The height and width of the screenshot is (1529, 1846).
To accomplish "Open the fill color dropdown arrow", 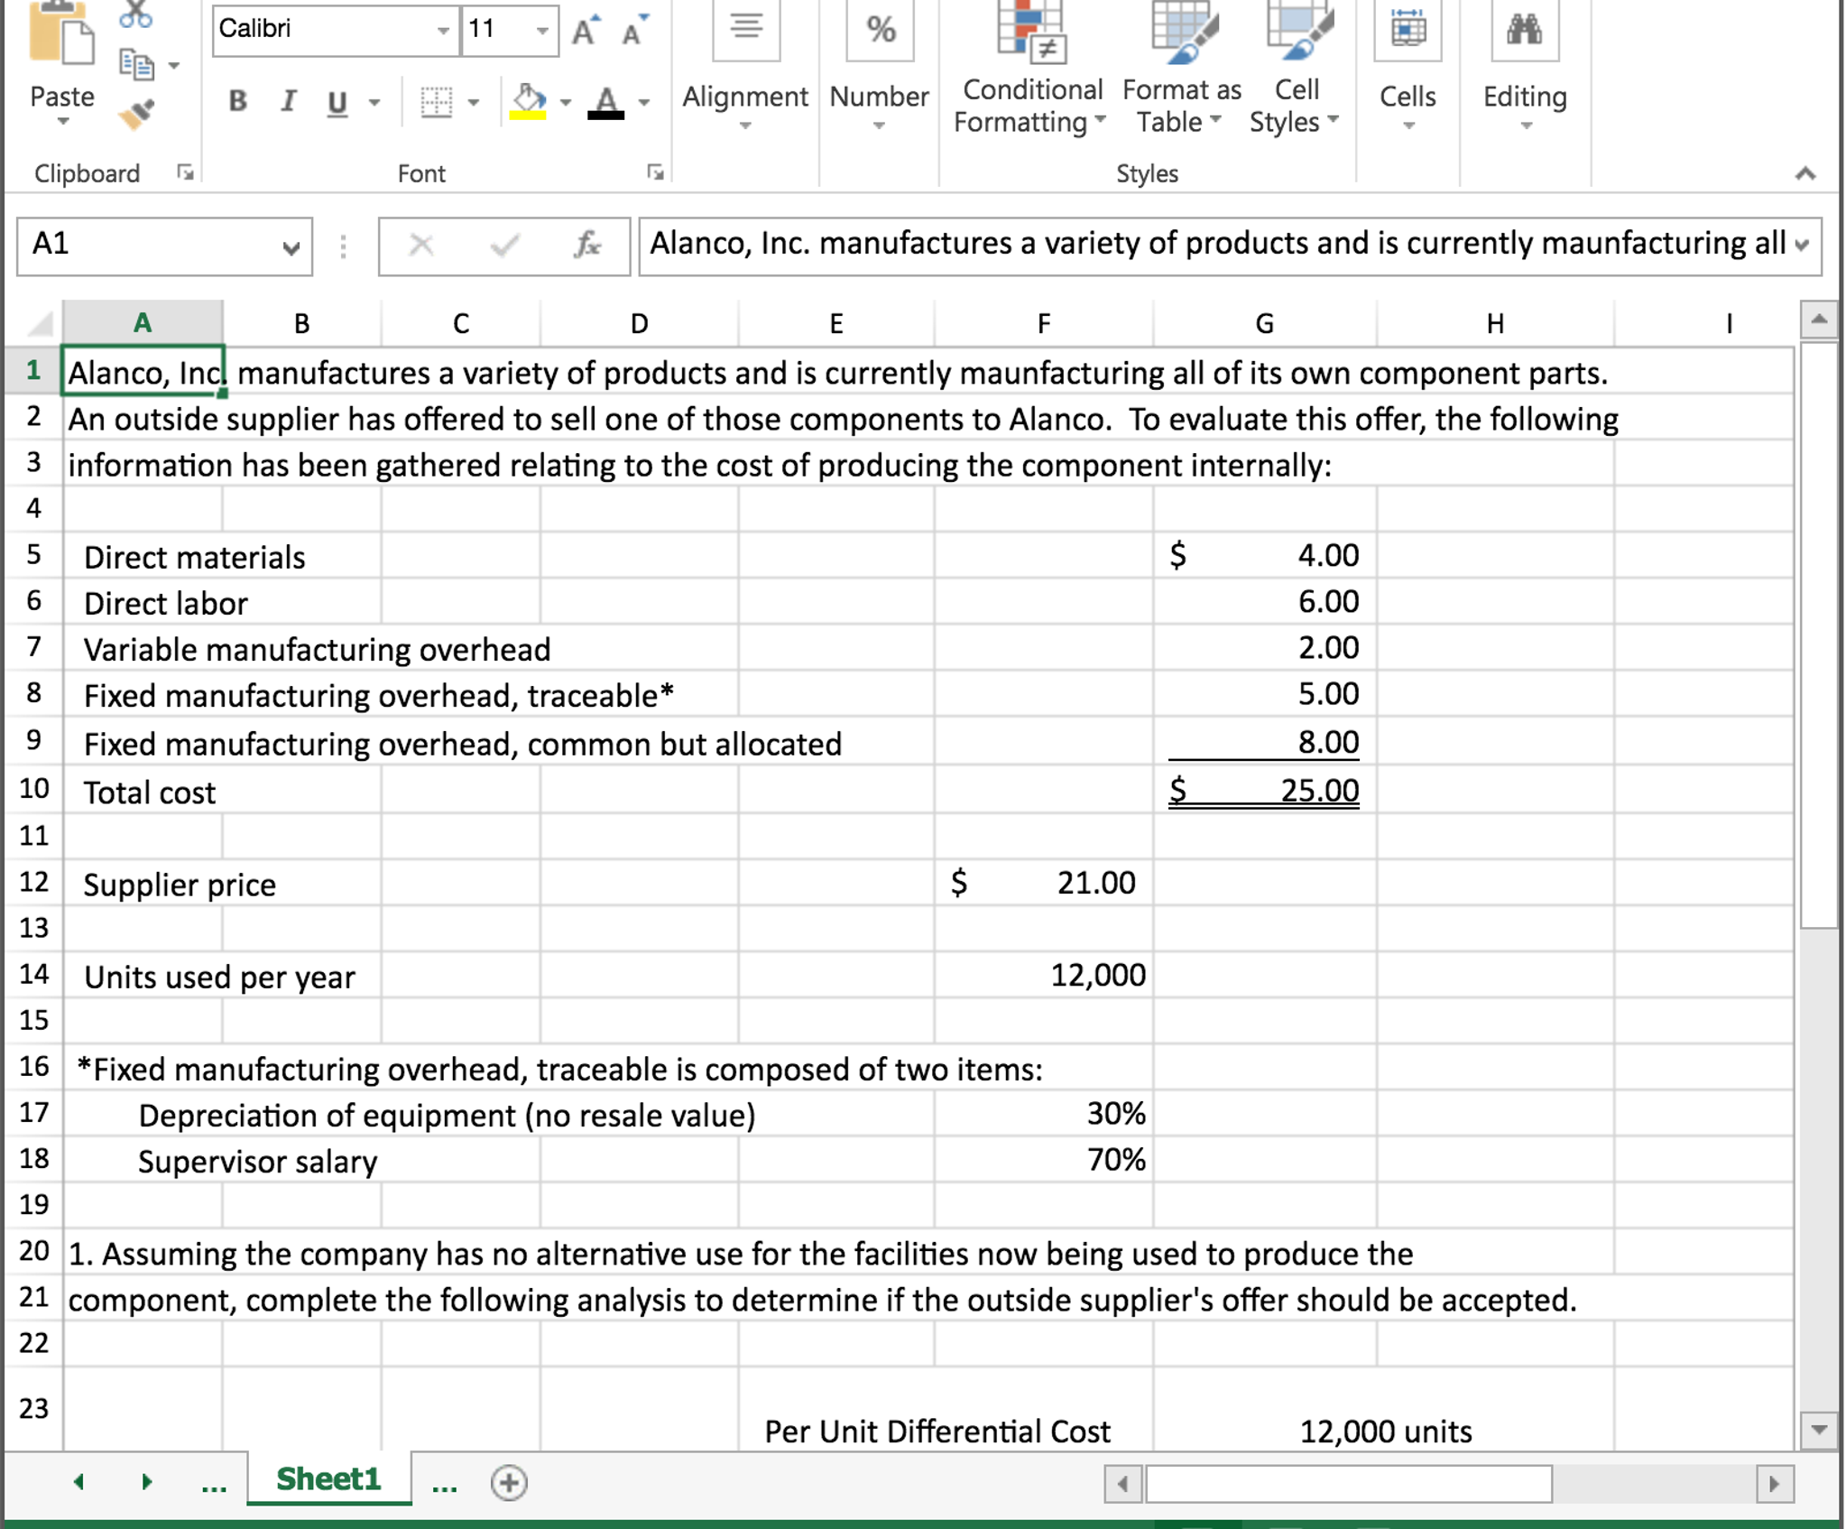I will (566, 102).
